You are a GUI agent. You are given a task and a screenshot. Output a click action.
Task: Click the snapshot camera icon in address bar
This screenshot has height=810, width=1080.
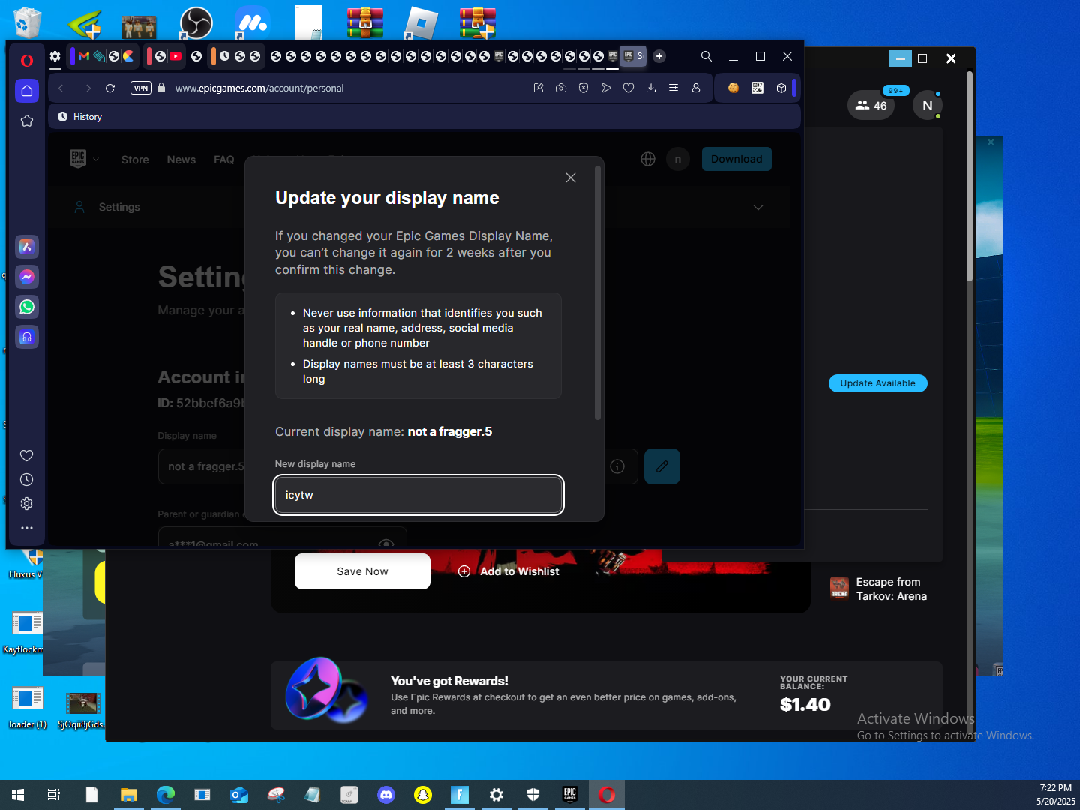click(561, 88)
